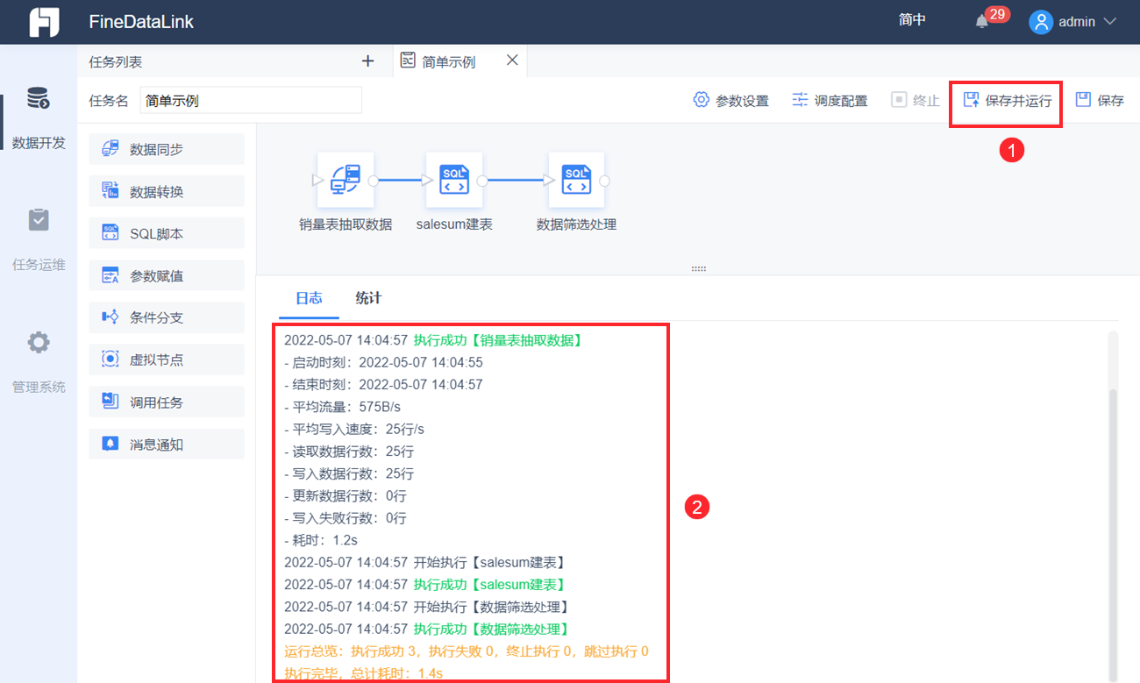Select the 数据转换 node type
Image resolution: width=1140 pixels, height=683 pixels.
(x=167, y=191)
